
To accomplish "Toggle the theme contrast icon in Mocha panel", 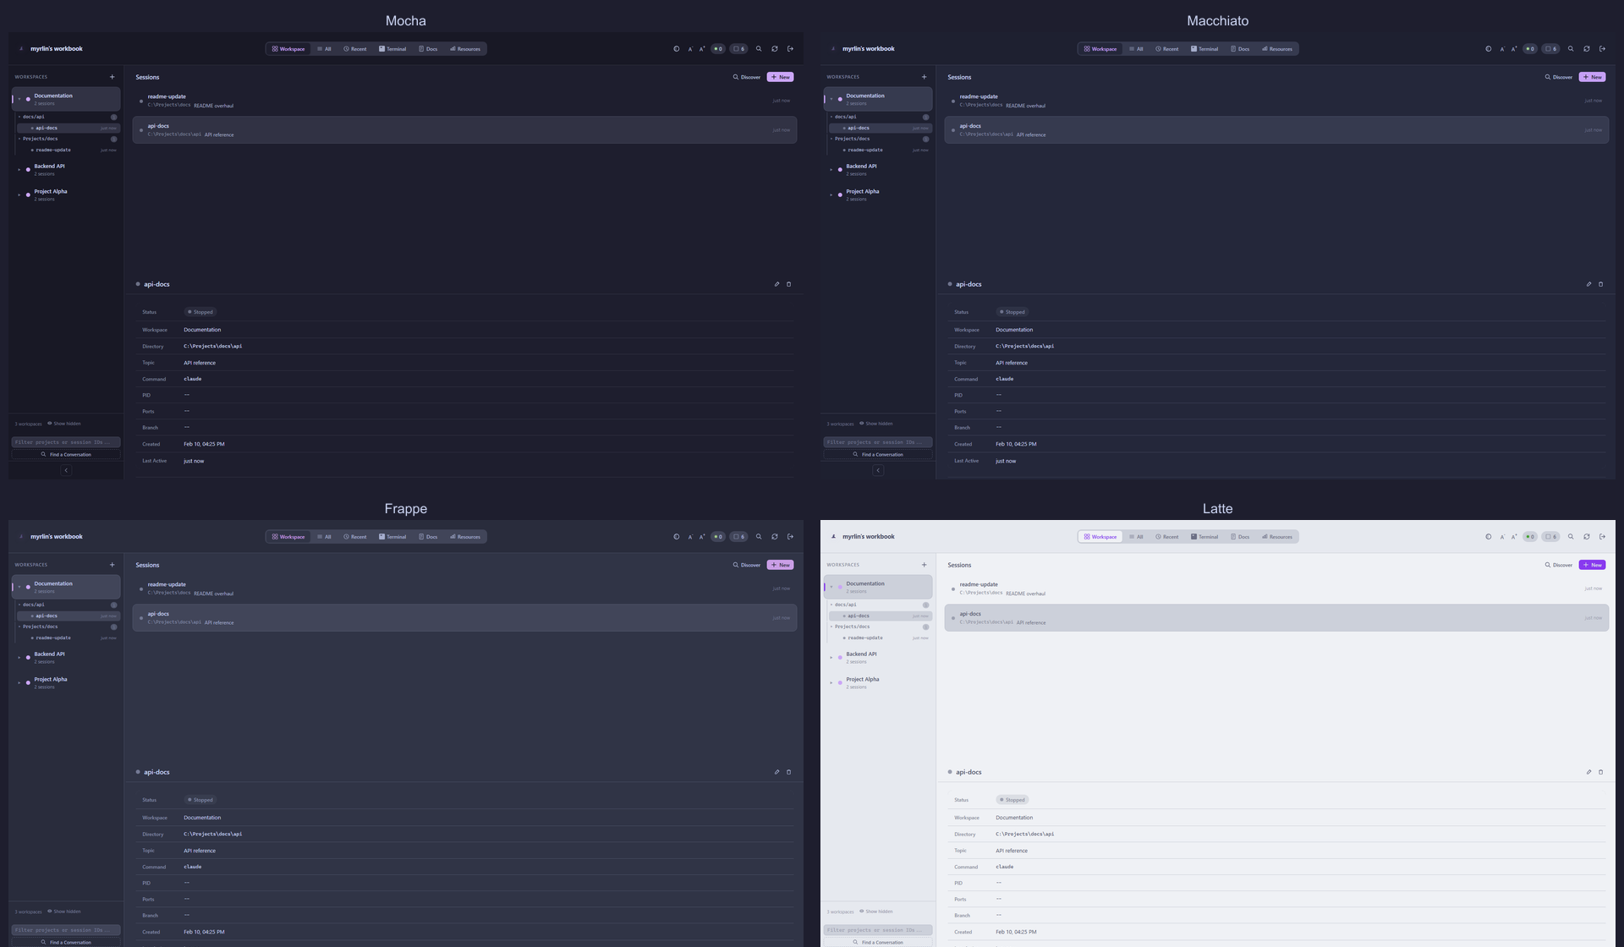I will coord(676,49).
